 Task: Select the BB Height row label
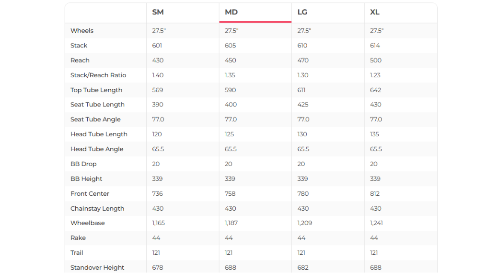click(x=86, y=179)
